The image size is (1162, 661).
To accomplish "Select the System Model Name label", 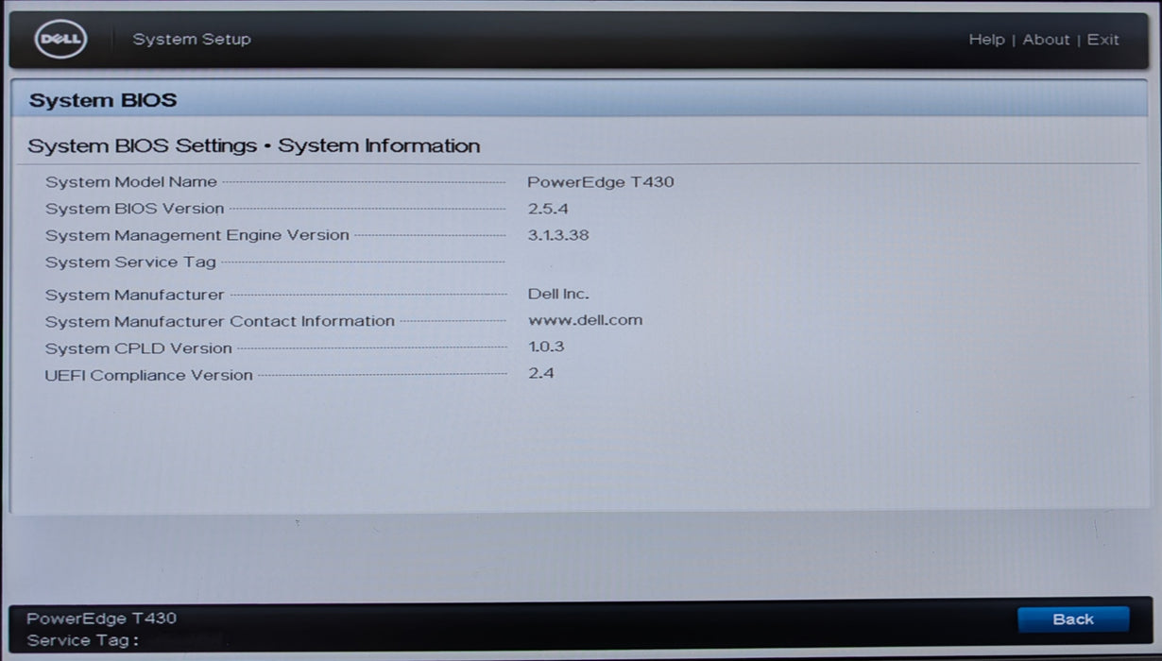I will pos(131,182).
